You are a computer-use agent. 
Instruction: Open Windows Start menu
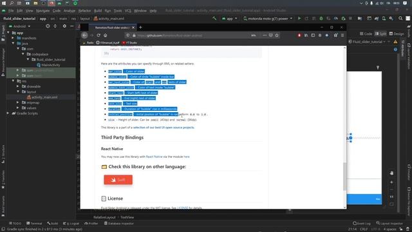4,3
